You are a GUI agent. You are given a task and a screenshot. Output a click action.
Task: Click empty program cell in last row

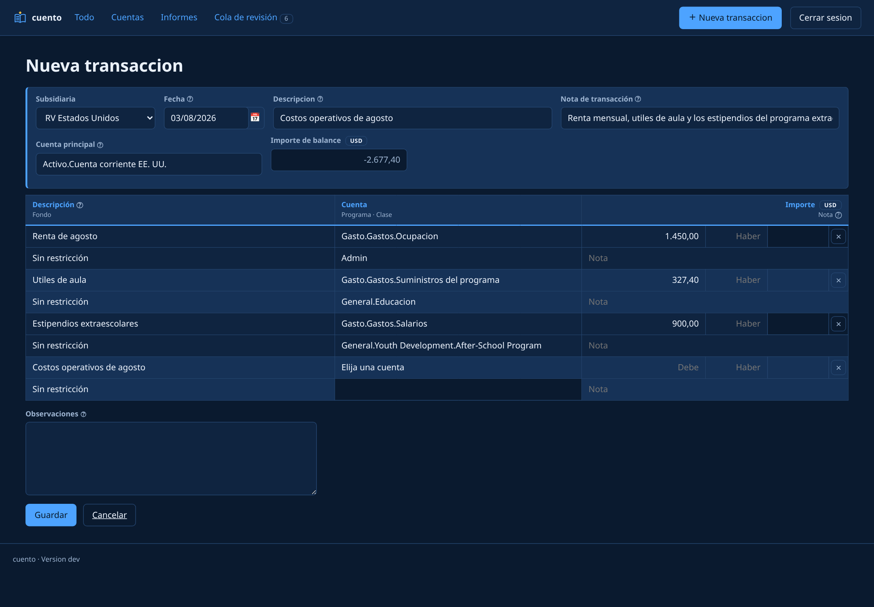(458, 389)
